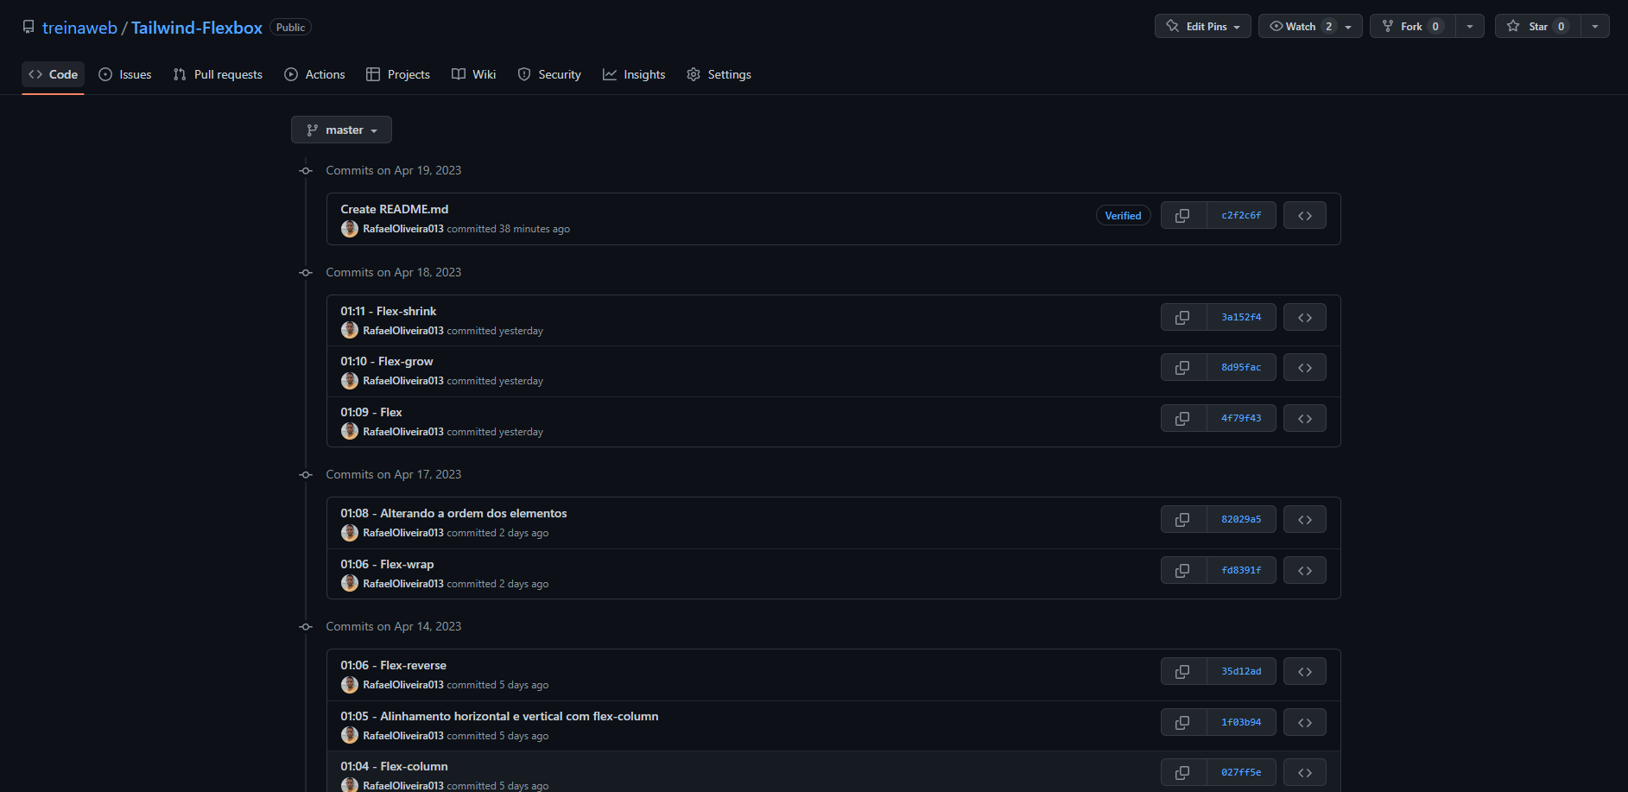Browse code at commit 1f03b94
1628x792 pixels.
point(1304,723)
